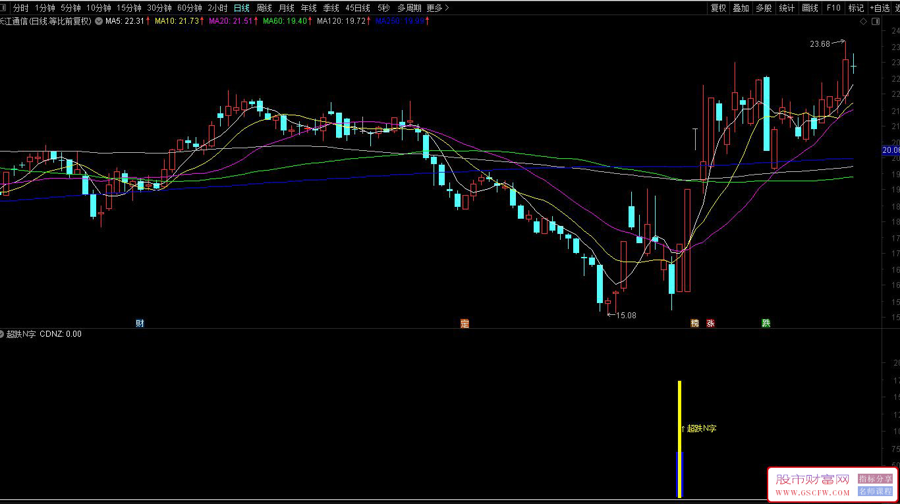Select the 5秒 period tab
The width and height of the screenshot is (900, 504).
383,8
